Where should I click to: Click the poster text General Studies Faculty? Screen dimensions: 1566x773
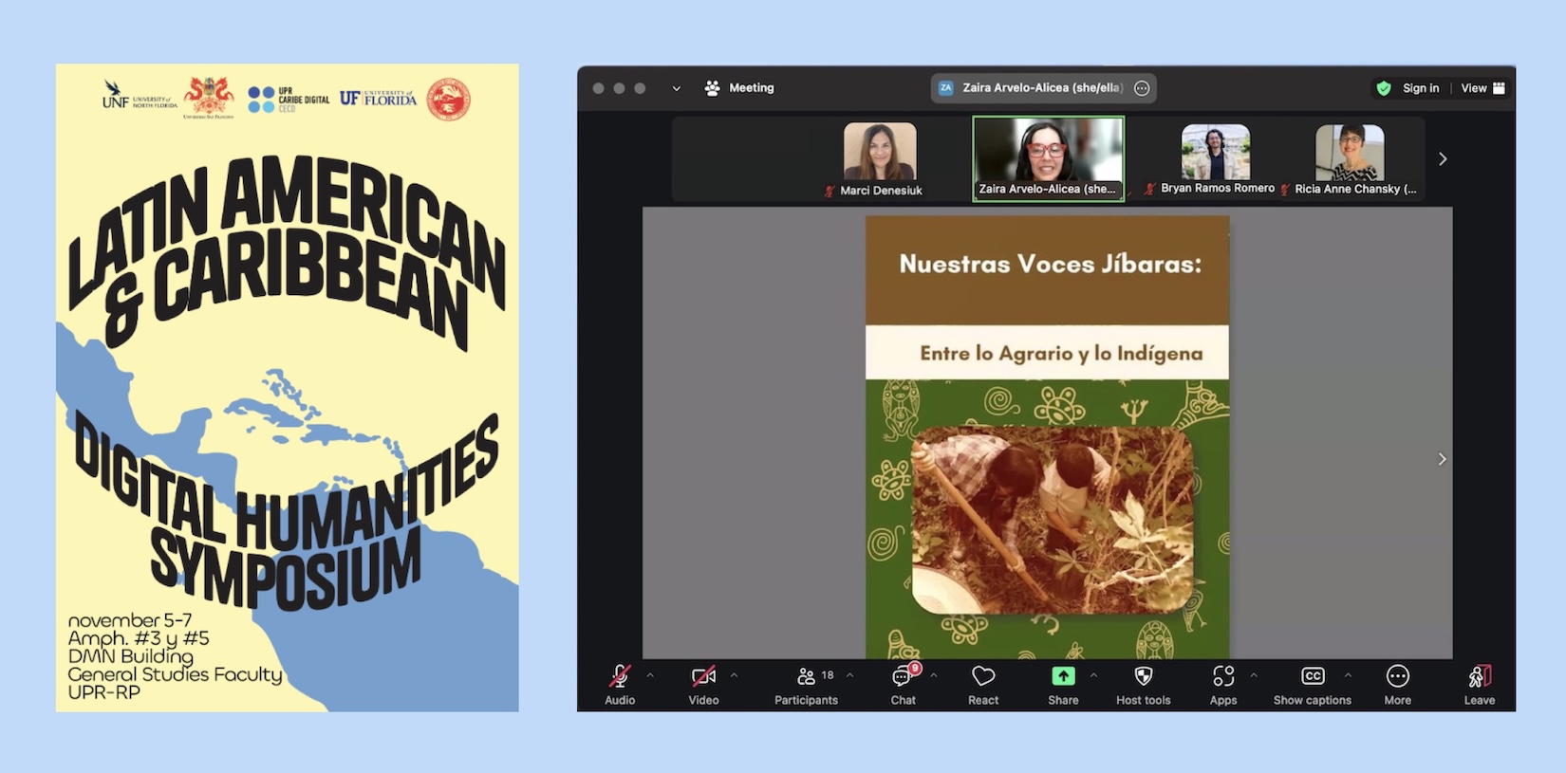pos(175,674)
